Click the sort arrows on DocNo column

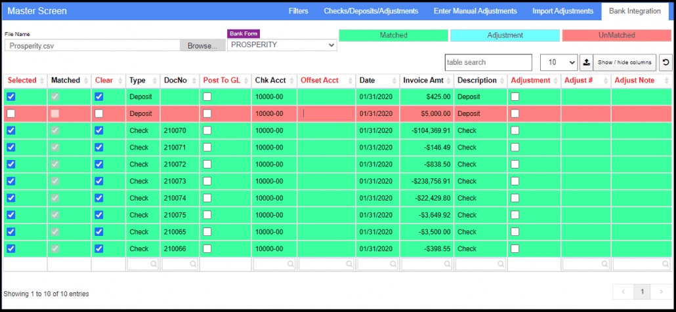tap(194, 81)
